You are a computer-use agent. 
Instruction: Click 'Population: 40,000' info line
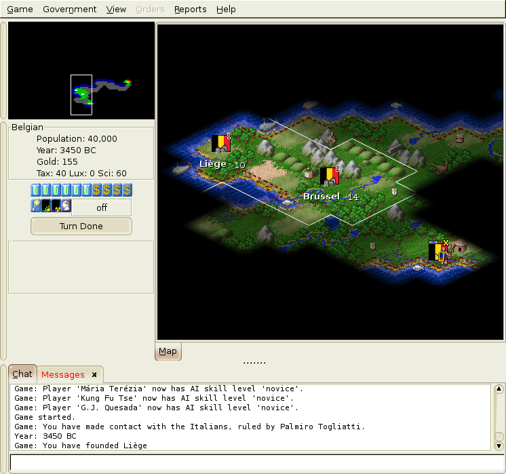(77, 139)
